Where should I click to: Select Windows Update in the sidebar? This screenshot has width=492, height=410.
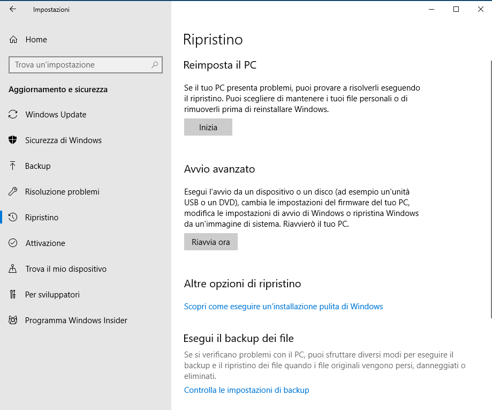click(56, 115)
